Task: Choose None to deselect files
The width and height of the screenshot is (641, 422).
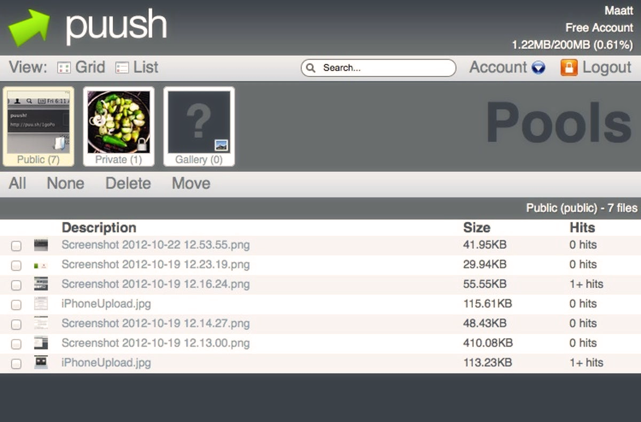Action: click(x=65, y=183)
